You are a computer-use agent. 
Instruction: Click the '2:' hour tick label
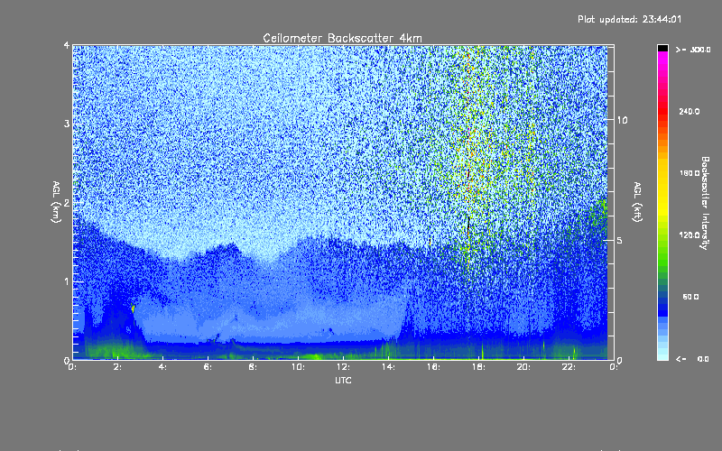(x=118, y=367)
